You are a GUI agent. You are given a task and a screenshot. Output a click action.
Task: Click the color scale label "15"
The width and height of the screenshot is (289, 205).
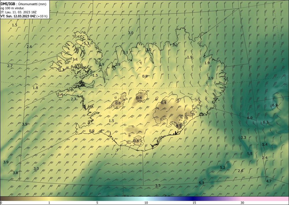(194, 203)
